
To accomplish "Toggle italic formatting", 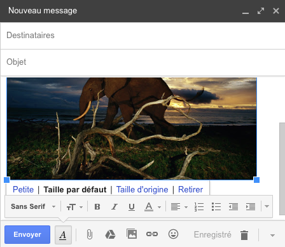I will [115, 207].
